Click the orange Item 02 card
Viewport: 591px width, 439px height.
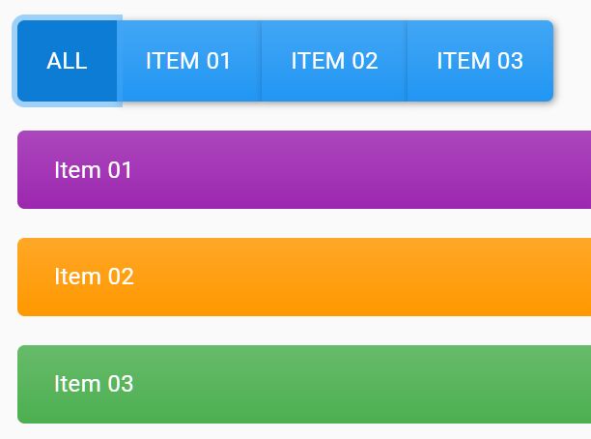tap(304, 277)
